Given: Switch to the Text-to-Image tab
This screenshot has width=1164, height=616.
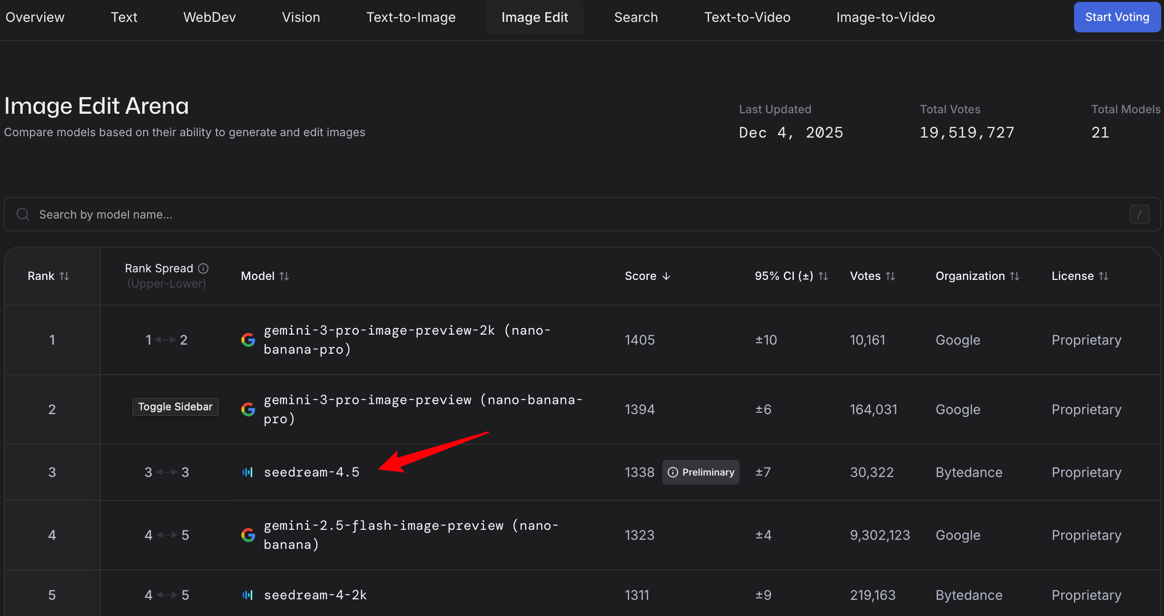Looking at the screenshot, I should [411, 17].
